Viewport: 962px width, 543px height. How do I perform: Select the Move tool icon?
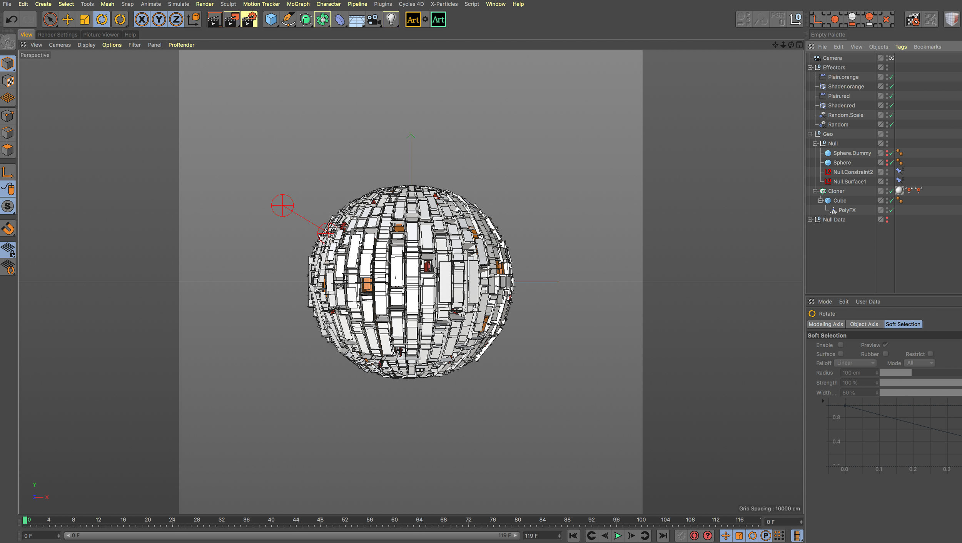(x=67, y=20)
